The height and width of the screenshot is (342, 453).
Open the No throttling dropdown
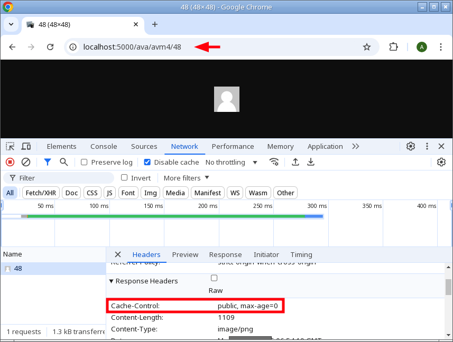click(x=231, y=163)
